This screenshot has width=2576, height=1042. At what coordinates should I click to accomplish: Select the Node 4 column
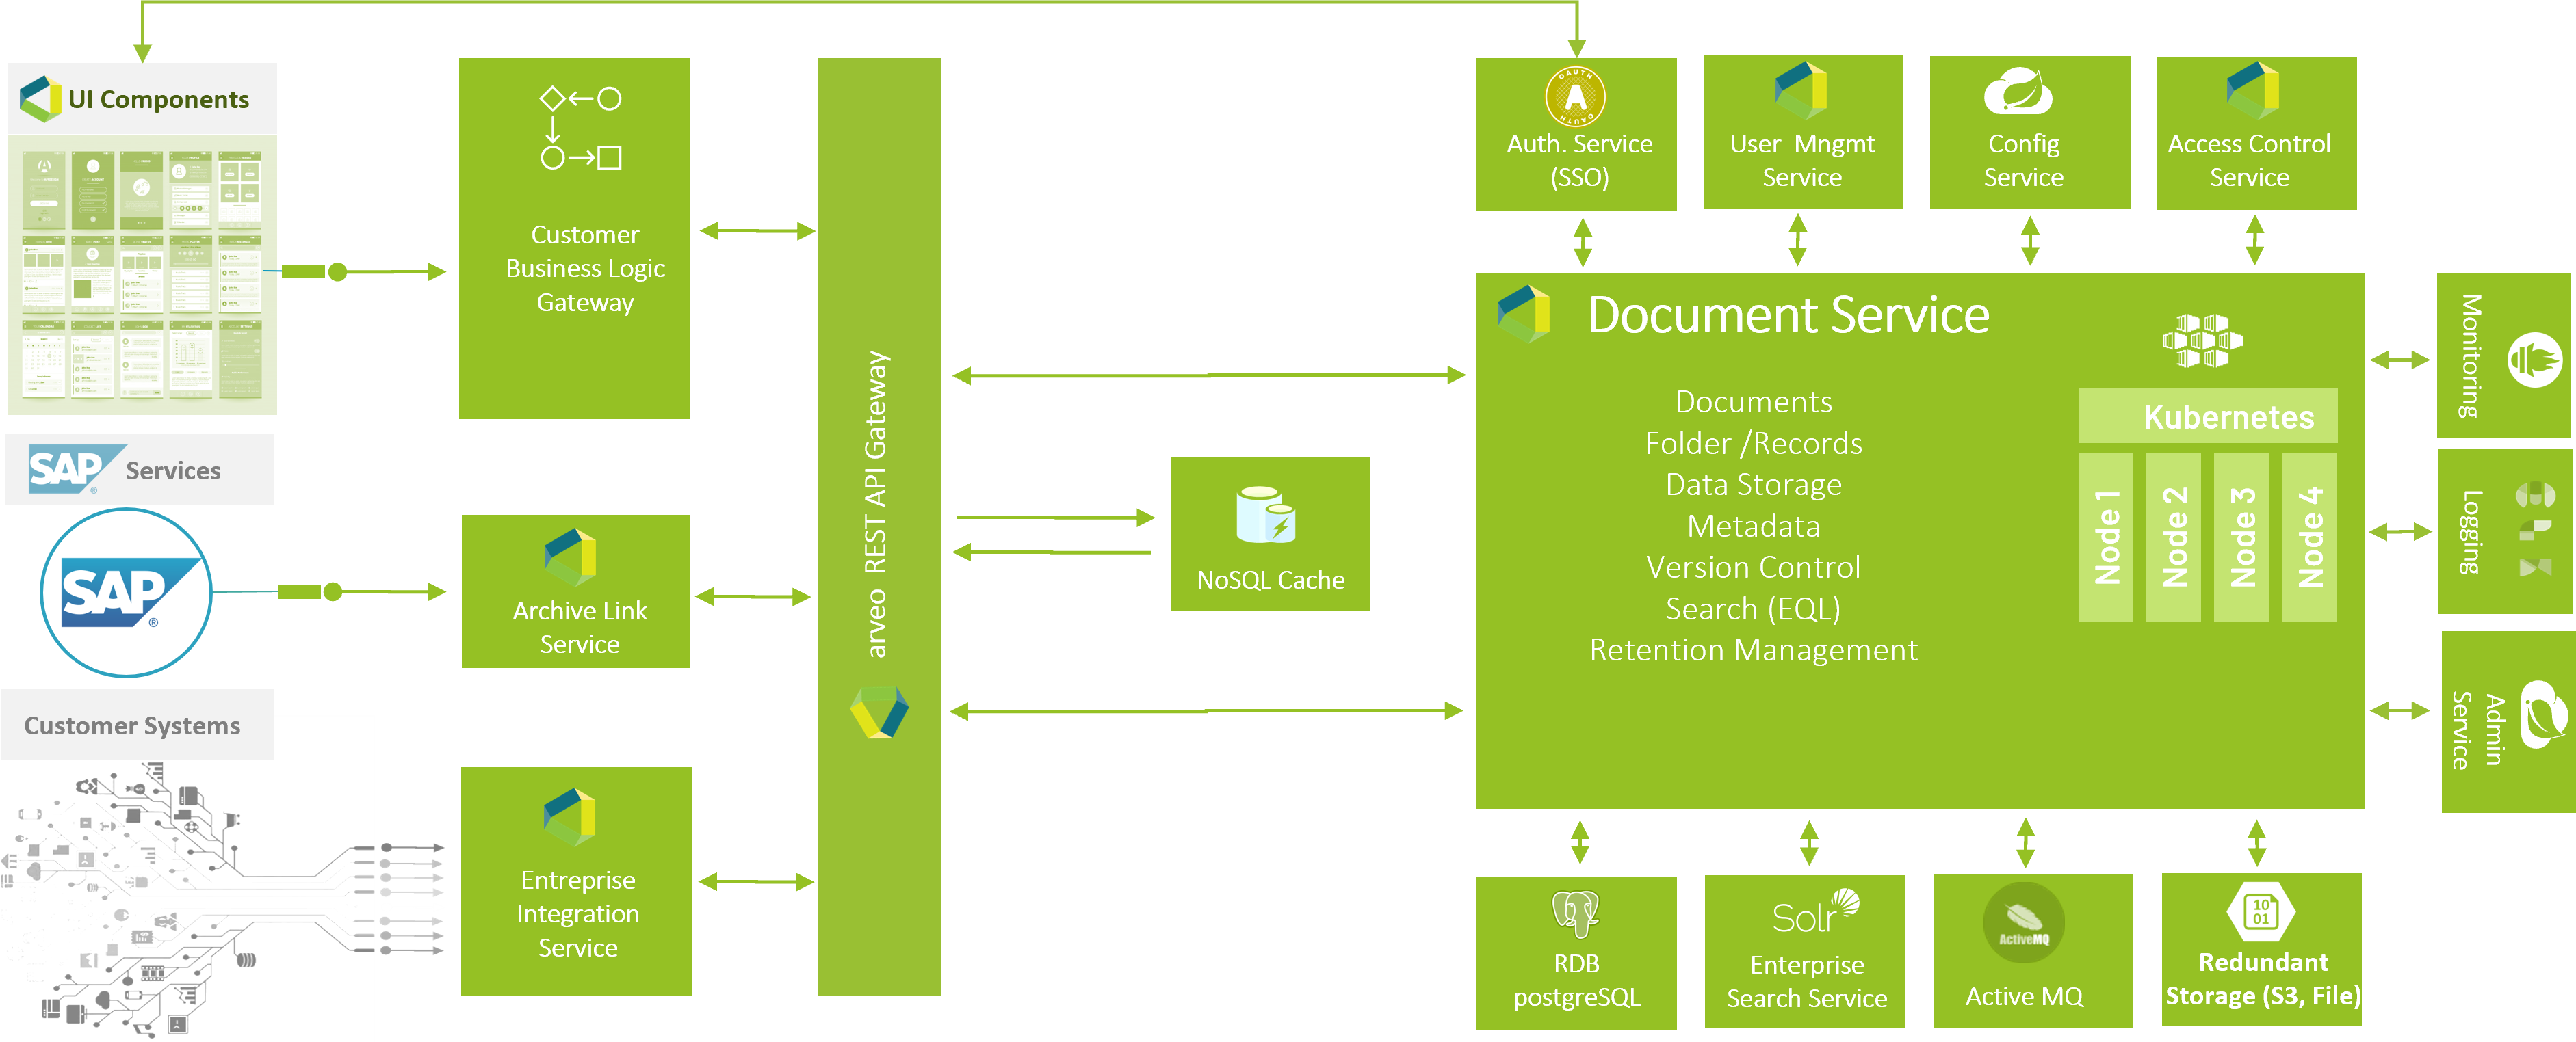point(2309,537)
